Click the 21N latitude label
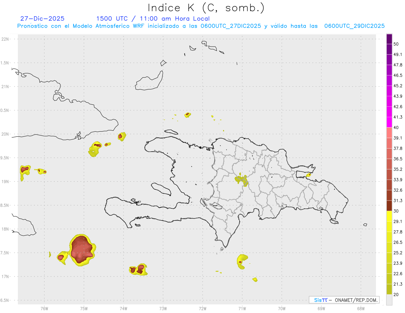This screenshot has width=405, height=313. [5, 86]
